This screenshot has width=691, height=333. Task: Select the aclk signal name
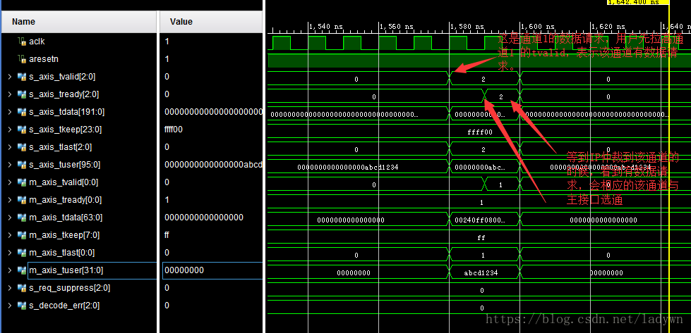37,42
